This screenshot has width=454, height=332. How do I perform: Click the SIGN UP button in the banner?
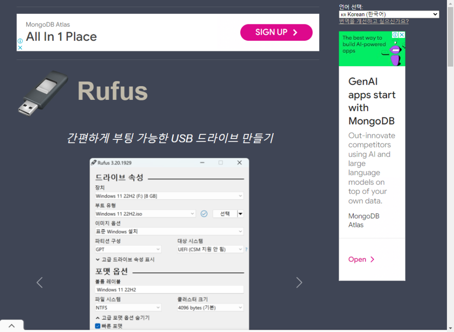276,32
